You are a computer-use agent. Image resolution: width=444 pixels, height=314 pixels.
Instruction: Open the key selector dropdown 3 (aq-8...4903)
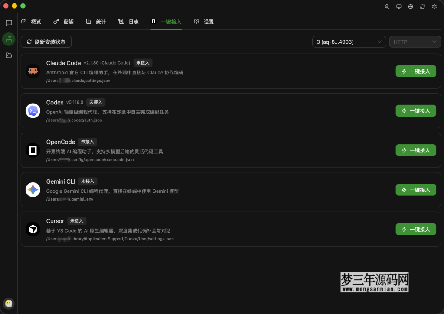point(349,42)
